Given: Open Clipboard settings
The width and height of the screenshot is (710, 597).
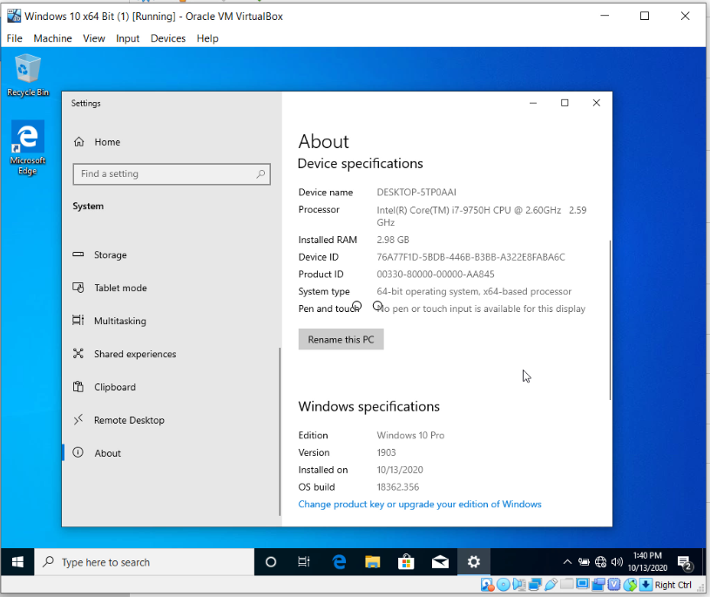Looking at the screenshot, I should [x=115, y=387].
